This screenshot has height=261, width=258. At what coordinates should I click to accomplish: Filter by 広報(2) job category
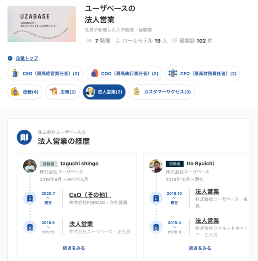coord(62,92)
